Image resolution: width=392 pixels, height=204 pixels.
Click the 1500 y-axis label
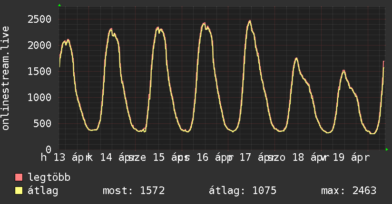tap(39, 71)
